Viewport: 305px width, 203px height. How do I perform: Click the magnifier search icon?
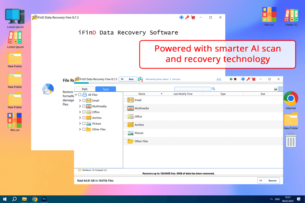213,89
